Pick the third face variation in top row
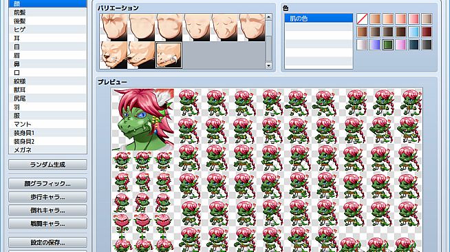 click(169, 28)
